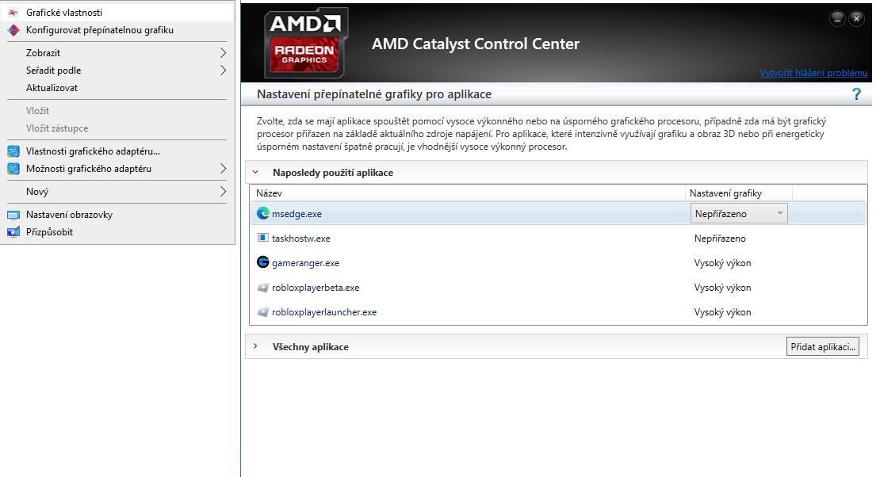This screenshot has height=477, width=880.
Task: Select the gameranger.exe globe icon
Action: 262,262
